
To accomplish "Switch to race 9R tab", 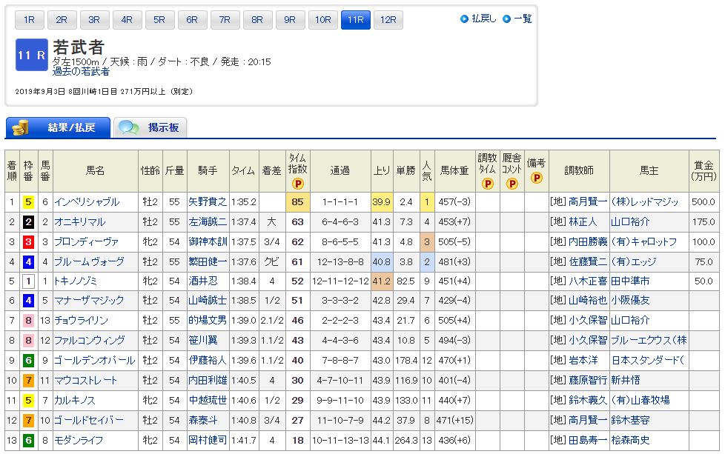I will pos(290,20).
